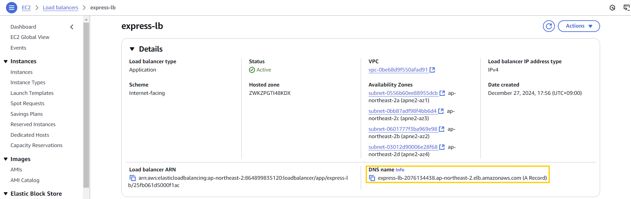The width and height of the screenshot is (631, 199).
Task: Open VPC external link icon
Action: 432,70
